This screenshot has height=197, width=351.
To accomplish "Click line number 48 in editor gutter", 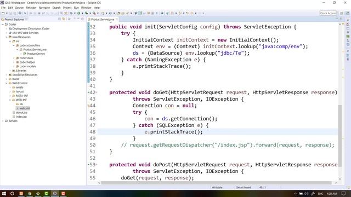I will click(x=93, y=132).
